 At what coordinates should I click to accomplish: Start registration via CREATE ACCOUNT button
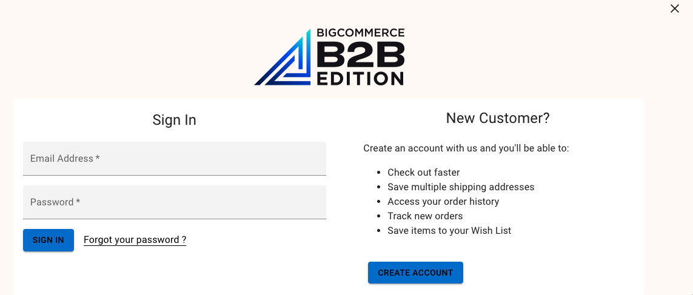click(415, 273)
